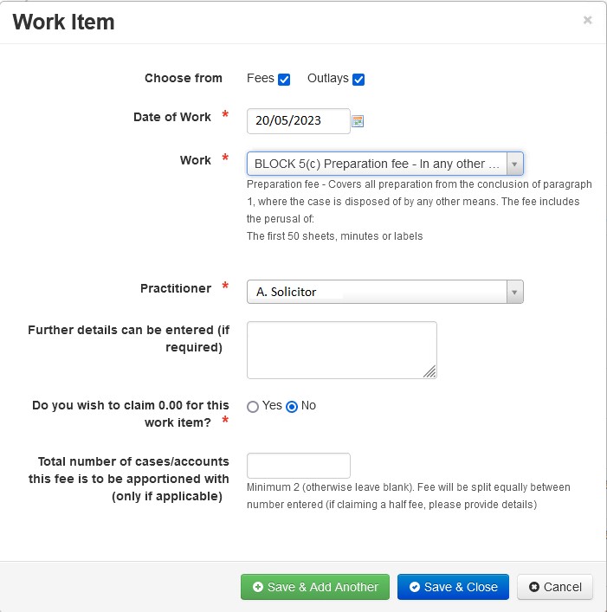The image size is (607, 612).
Task: Expand the Practitioner dropdown arrow
Action: tap(514, 292)
